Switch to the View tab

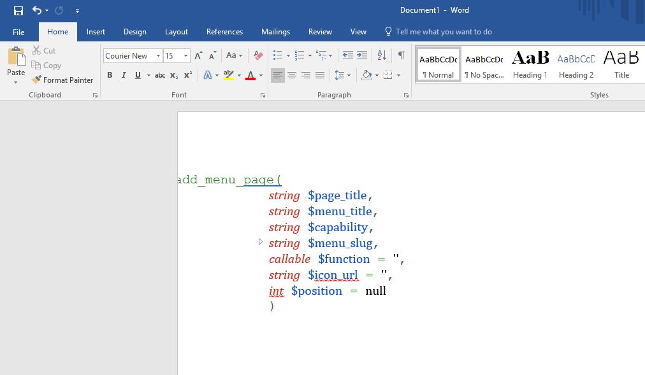tap(358, 32)
